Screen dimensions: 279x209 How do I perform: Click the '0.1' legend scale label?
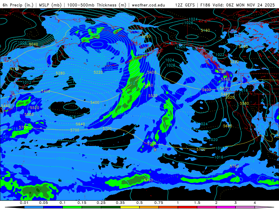[62, 203]
